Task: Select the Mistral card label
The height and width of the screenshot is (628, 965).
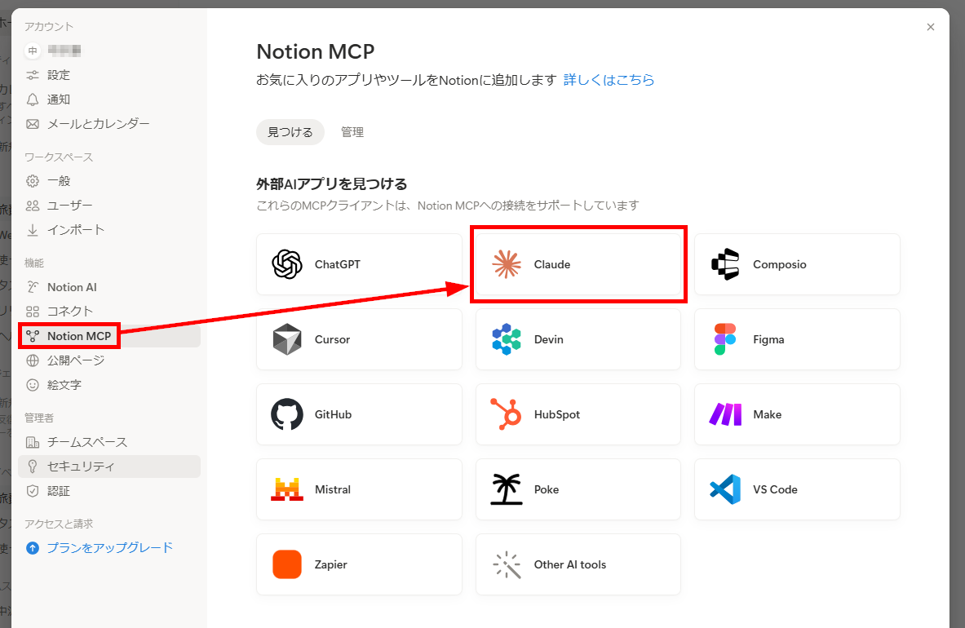Action: tap(332, 489)
